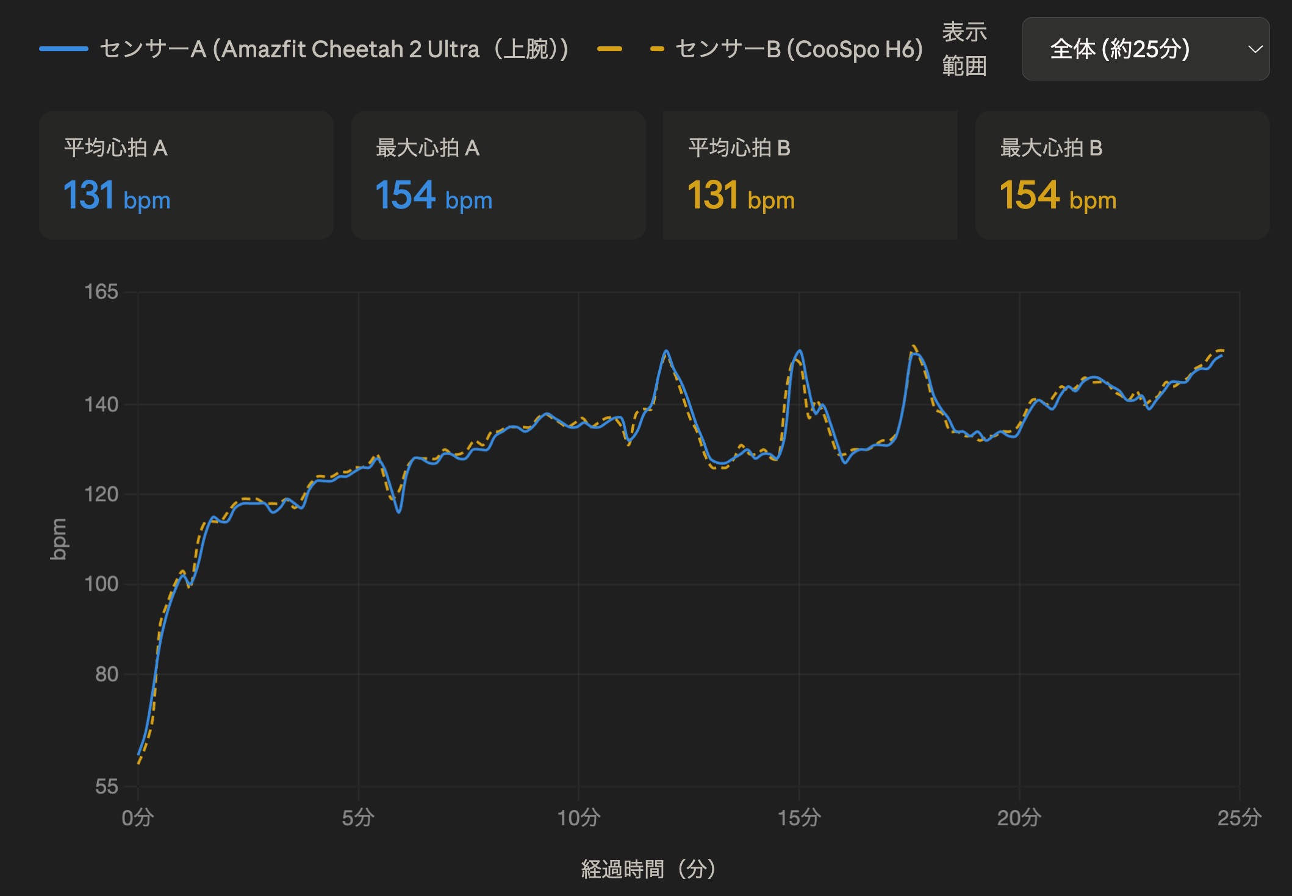Click the 5分 tick label on the x-axis
This screenshot has height=896, width=1292.
click(x=358, y=817)
